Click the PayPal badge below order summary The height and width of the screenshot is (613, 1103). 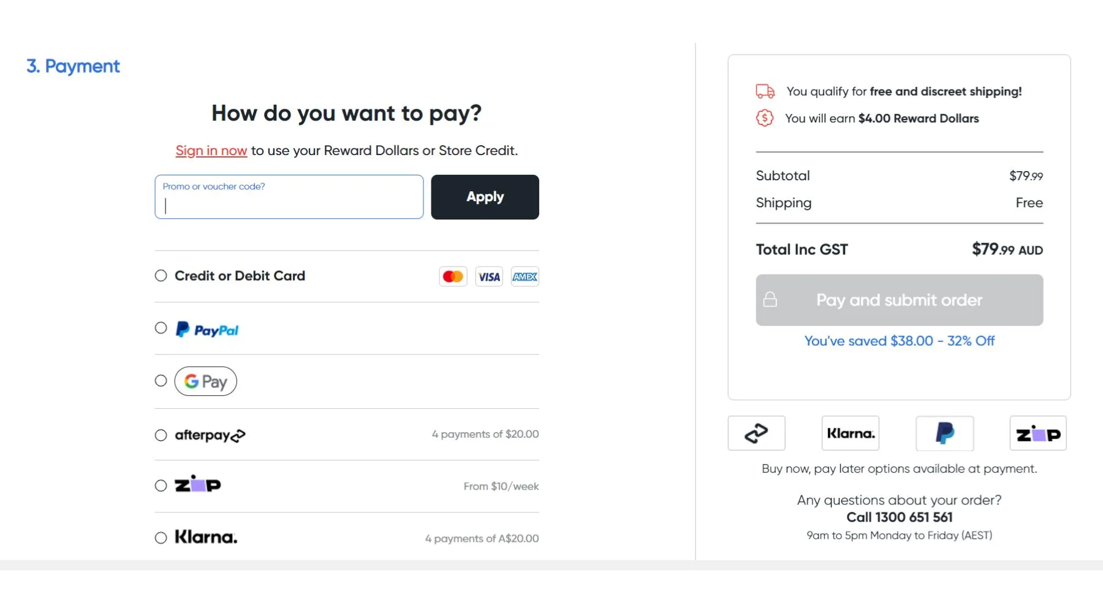point(944,433)
